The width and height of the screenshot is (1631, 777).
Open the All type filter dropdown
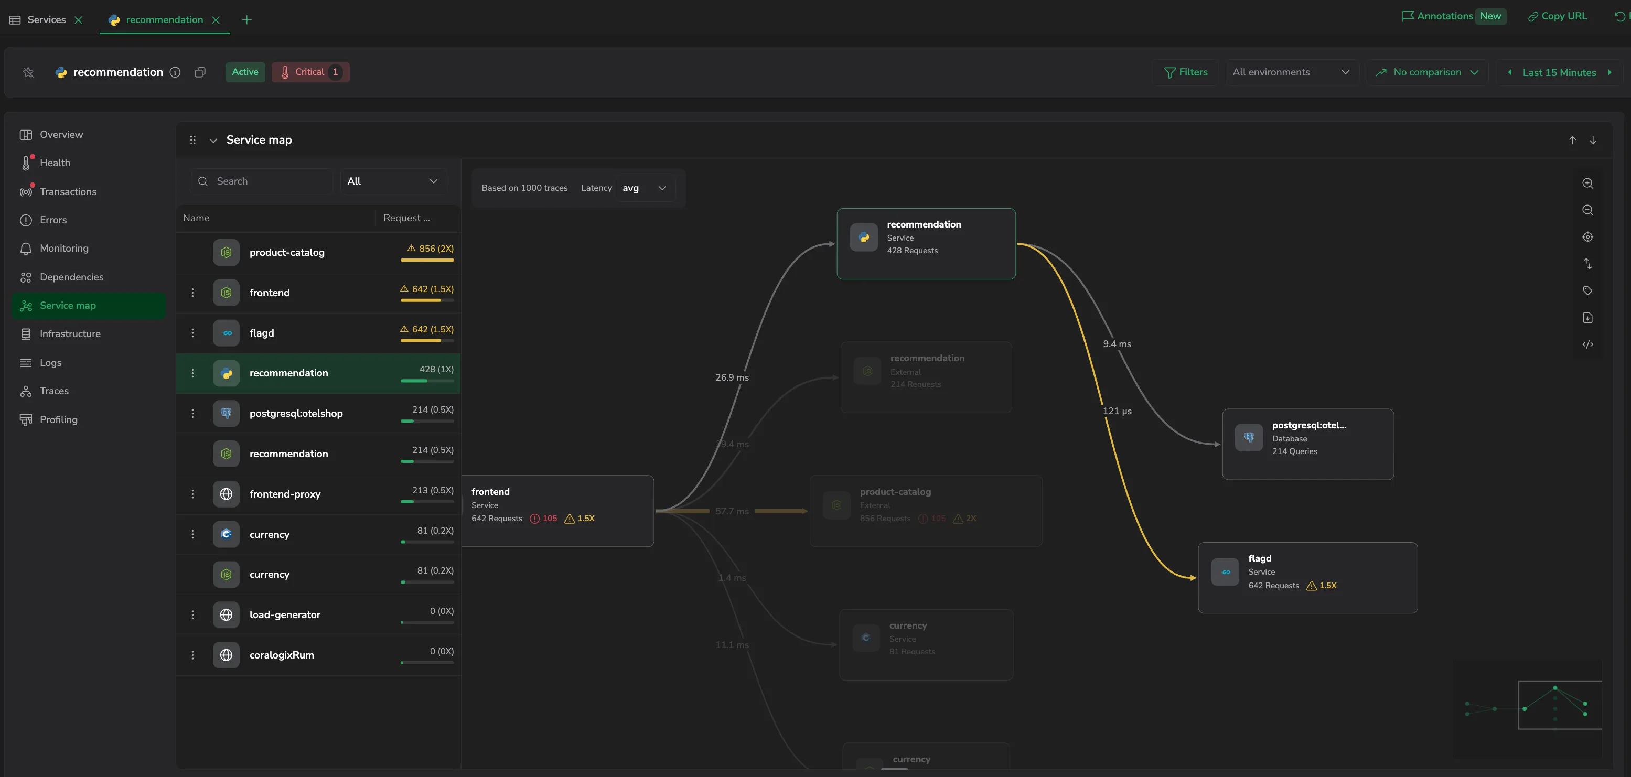(x=393, y=181)
